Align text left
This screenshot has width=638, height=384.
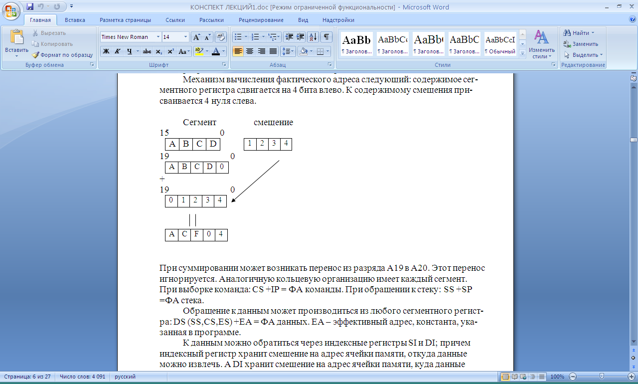[238, 51]
